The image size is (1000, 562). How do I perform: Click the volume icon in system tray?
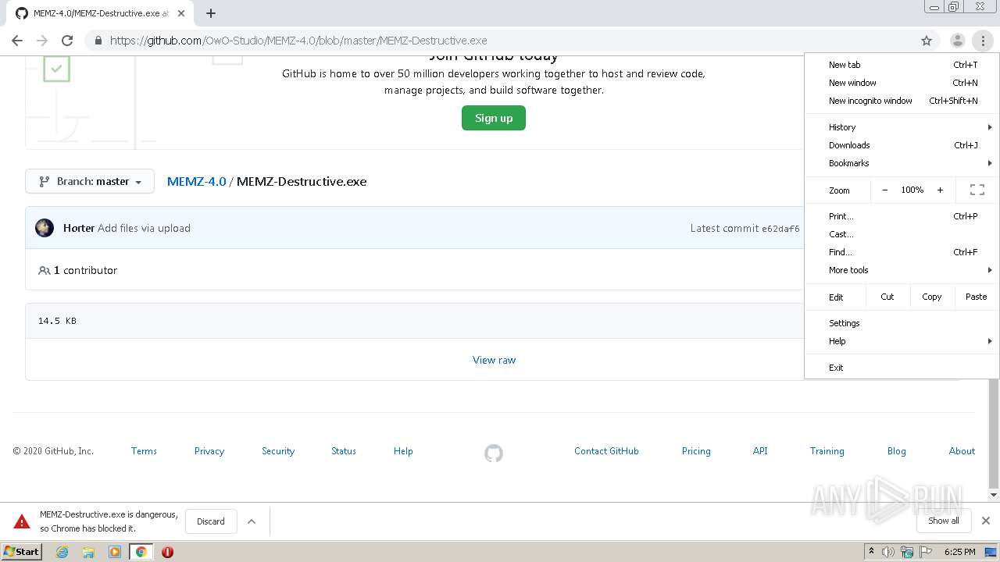(888, 552)
